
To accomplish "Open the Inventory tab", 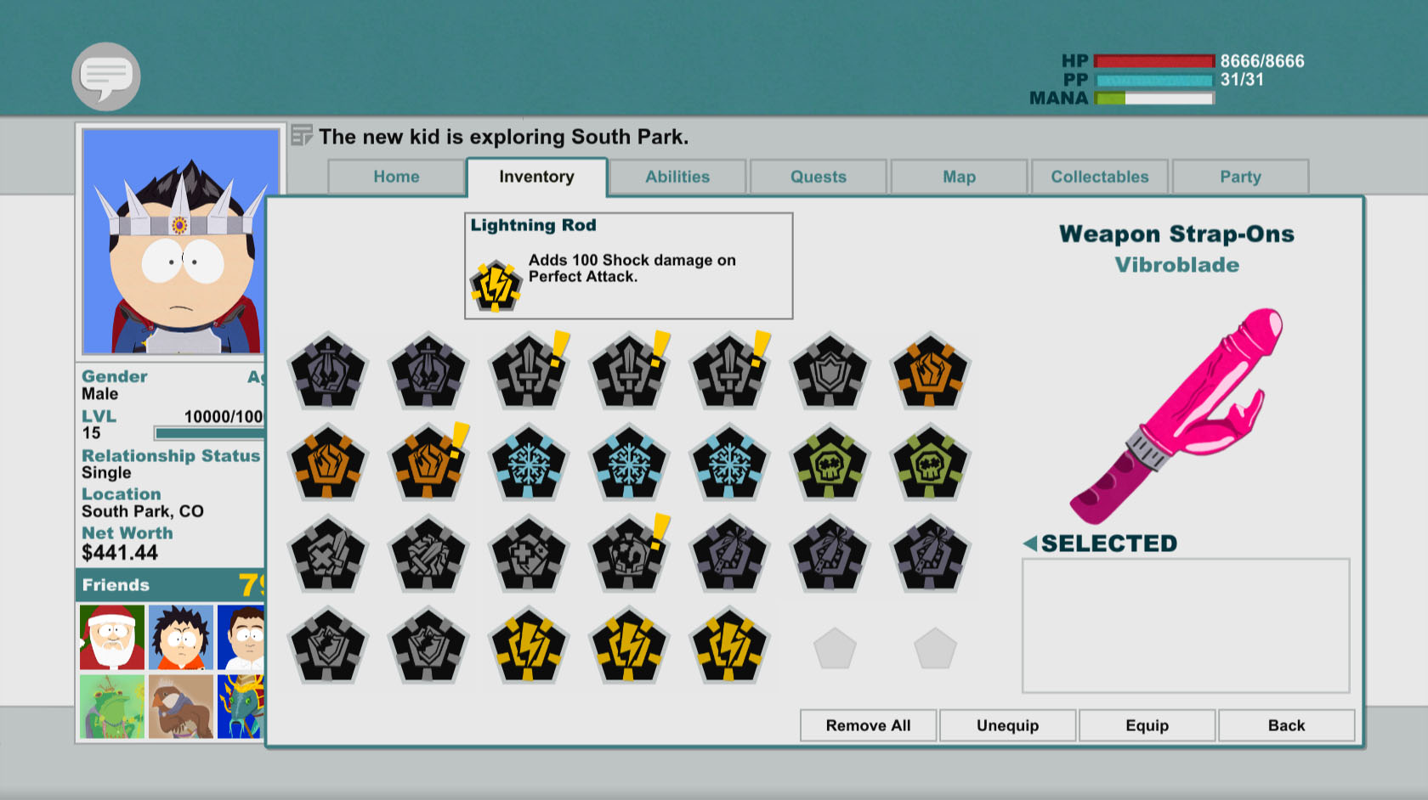I will point(536,177).
